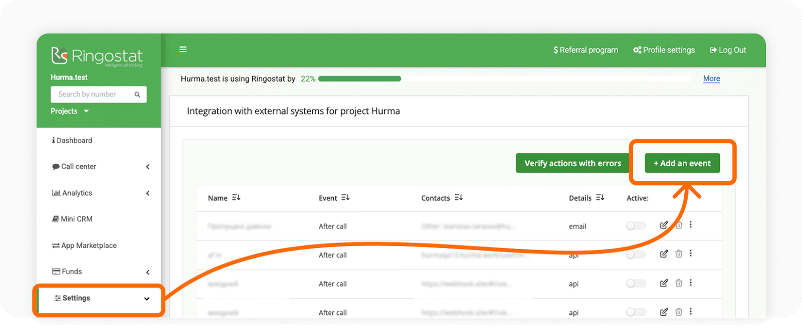Viewport: 802px width, 332px height.
Task: Open Profile settings
Action: pyautogui.click(x=664, y=50)
